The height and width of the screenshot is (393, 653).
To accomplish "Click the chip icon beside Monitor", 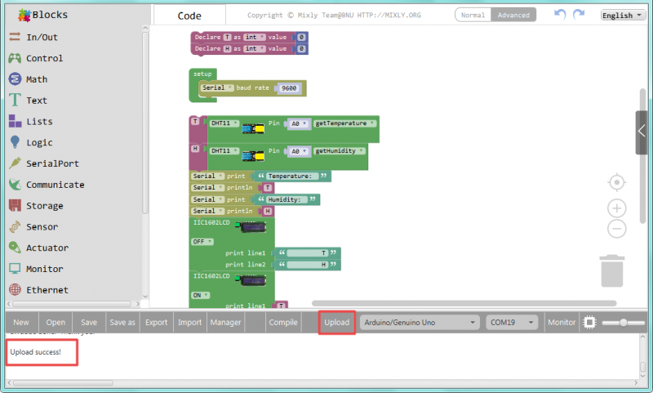I will (x=589, y=323).
